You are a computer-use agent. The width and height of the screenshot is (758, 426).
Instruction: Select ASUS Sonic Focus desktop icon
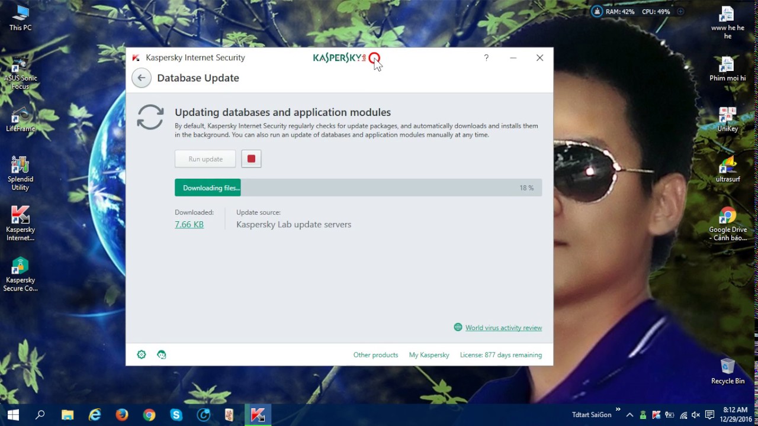20,73
